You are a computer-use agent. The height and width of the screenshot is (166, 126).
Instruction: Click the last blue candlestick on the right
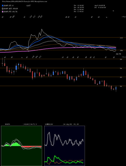point(116,88)
